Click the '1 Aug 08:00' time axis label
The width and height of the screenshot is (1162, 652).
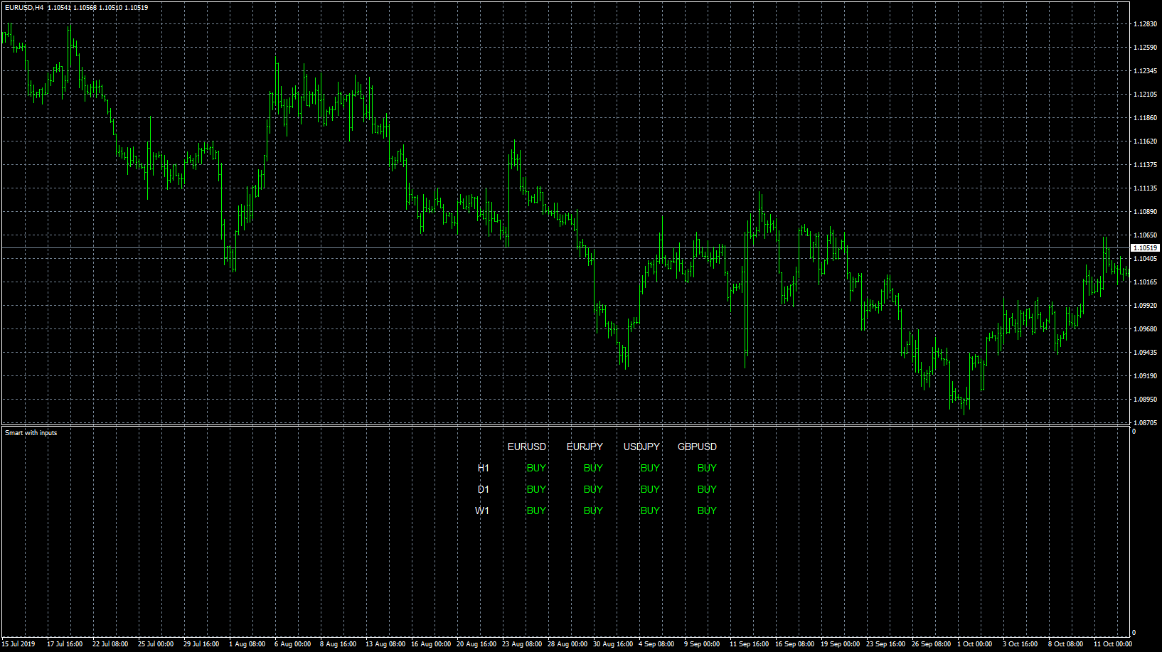[247, 644]
